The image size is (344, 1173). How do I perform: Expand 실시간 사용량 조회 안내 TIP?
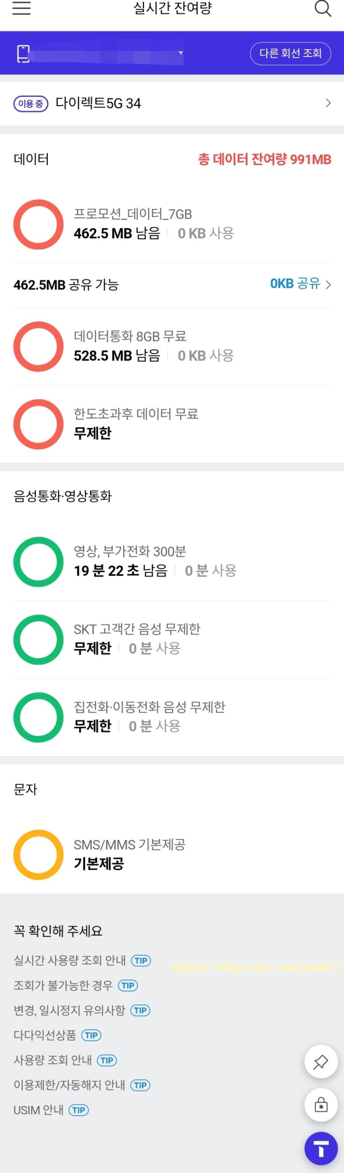point(141,961)
